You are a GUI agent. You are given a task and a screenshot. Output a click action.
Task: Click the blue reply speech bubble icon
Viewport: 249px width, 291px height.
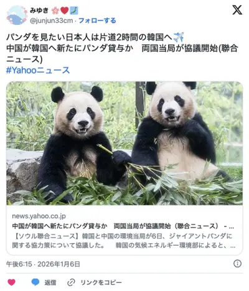(x=35, y=282)
